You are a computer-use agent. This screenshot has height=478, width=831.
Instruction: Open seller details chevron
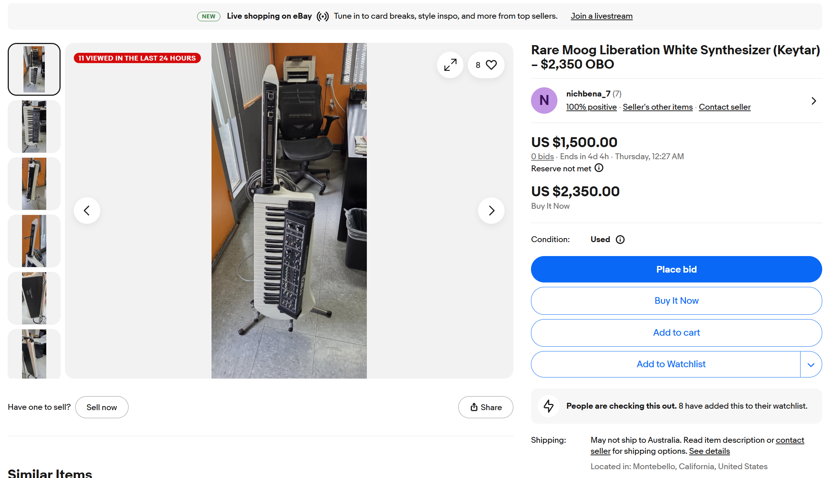pos(814,101)
